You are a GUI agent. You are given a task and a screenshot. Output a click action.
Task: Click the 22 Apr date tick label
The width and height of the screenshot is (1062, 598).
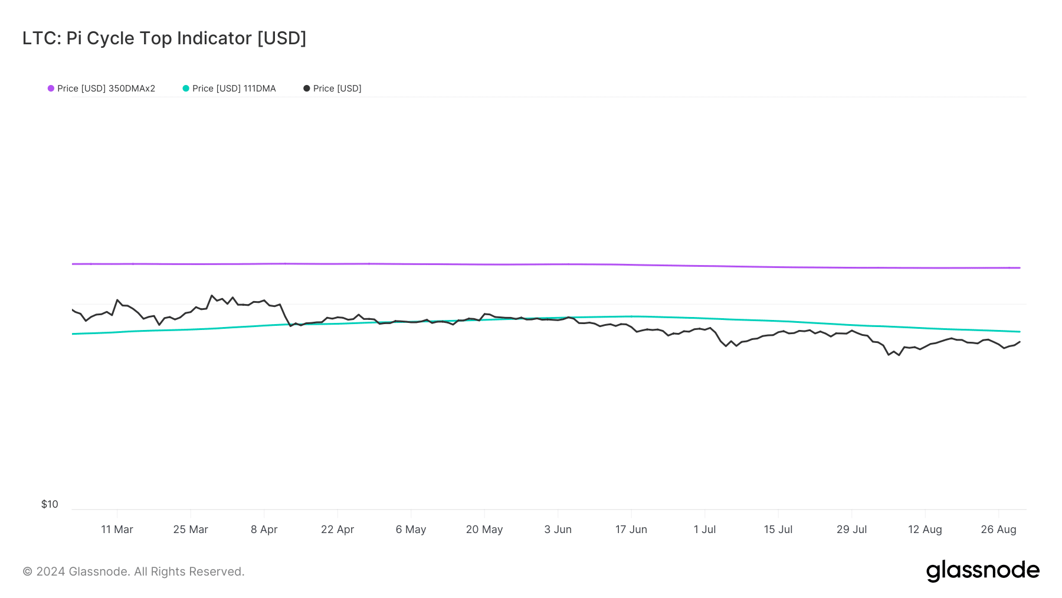click(x=337, y=530)
